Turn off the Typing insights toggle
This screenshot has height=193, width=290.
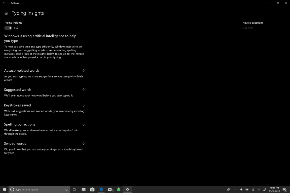[x=8, y=28]
